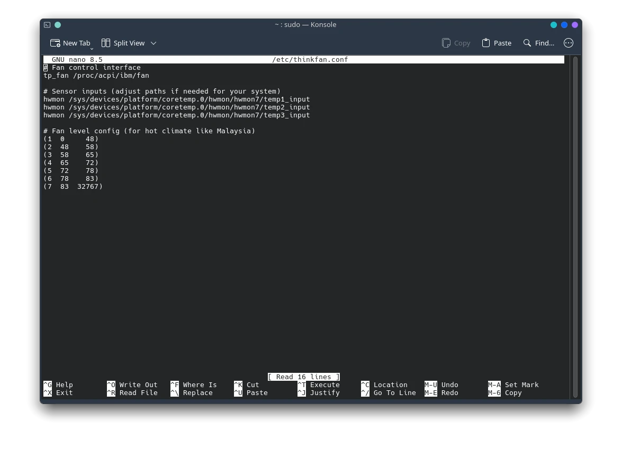Click the hwmon temp2_input line
The height and width of the screenshot is (449, 622).
176,107
